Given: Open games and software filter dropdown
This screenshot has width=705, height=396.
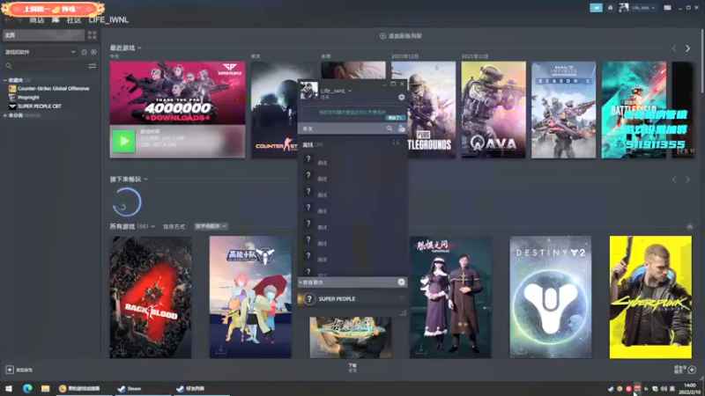Looking at the screenshot, I should [40, 52].
